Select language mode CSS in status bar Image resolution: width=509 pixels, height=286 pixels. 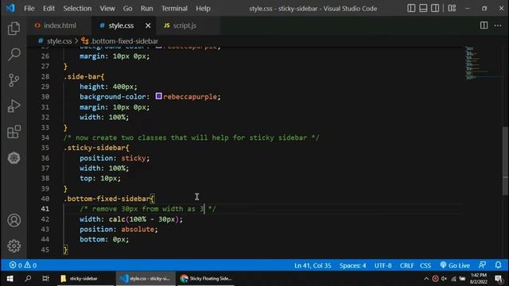pyautogui.click(x=425, y=265)
